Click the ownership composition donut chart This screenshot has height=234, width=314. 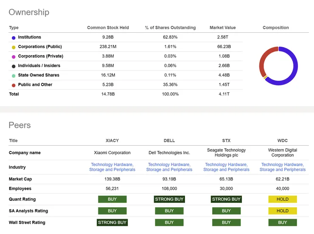click(x=278, y=66)
